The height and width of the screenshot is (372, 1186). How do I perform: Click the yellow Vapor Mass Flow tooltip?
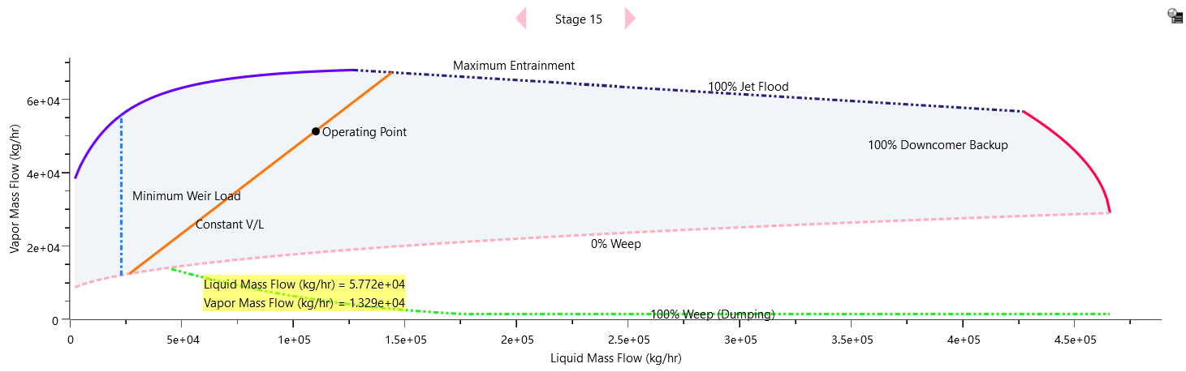[x=304, y=303]
